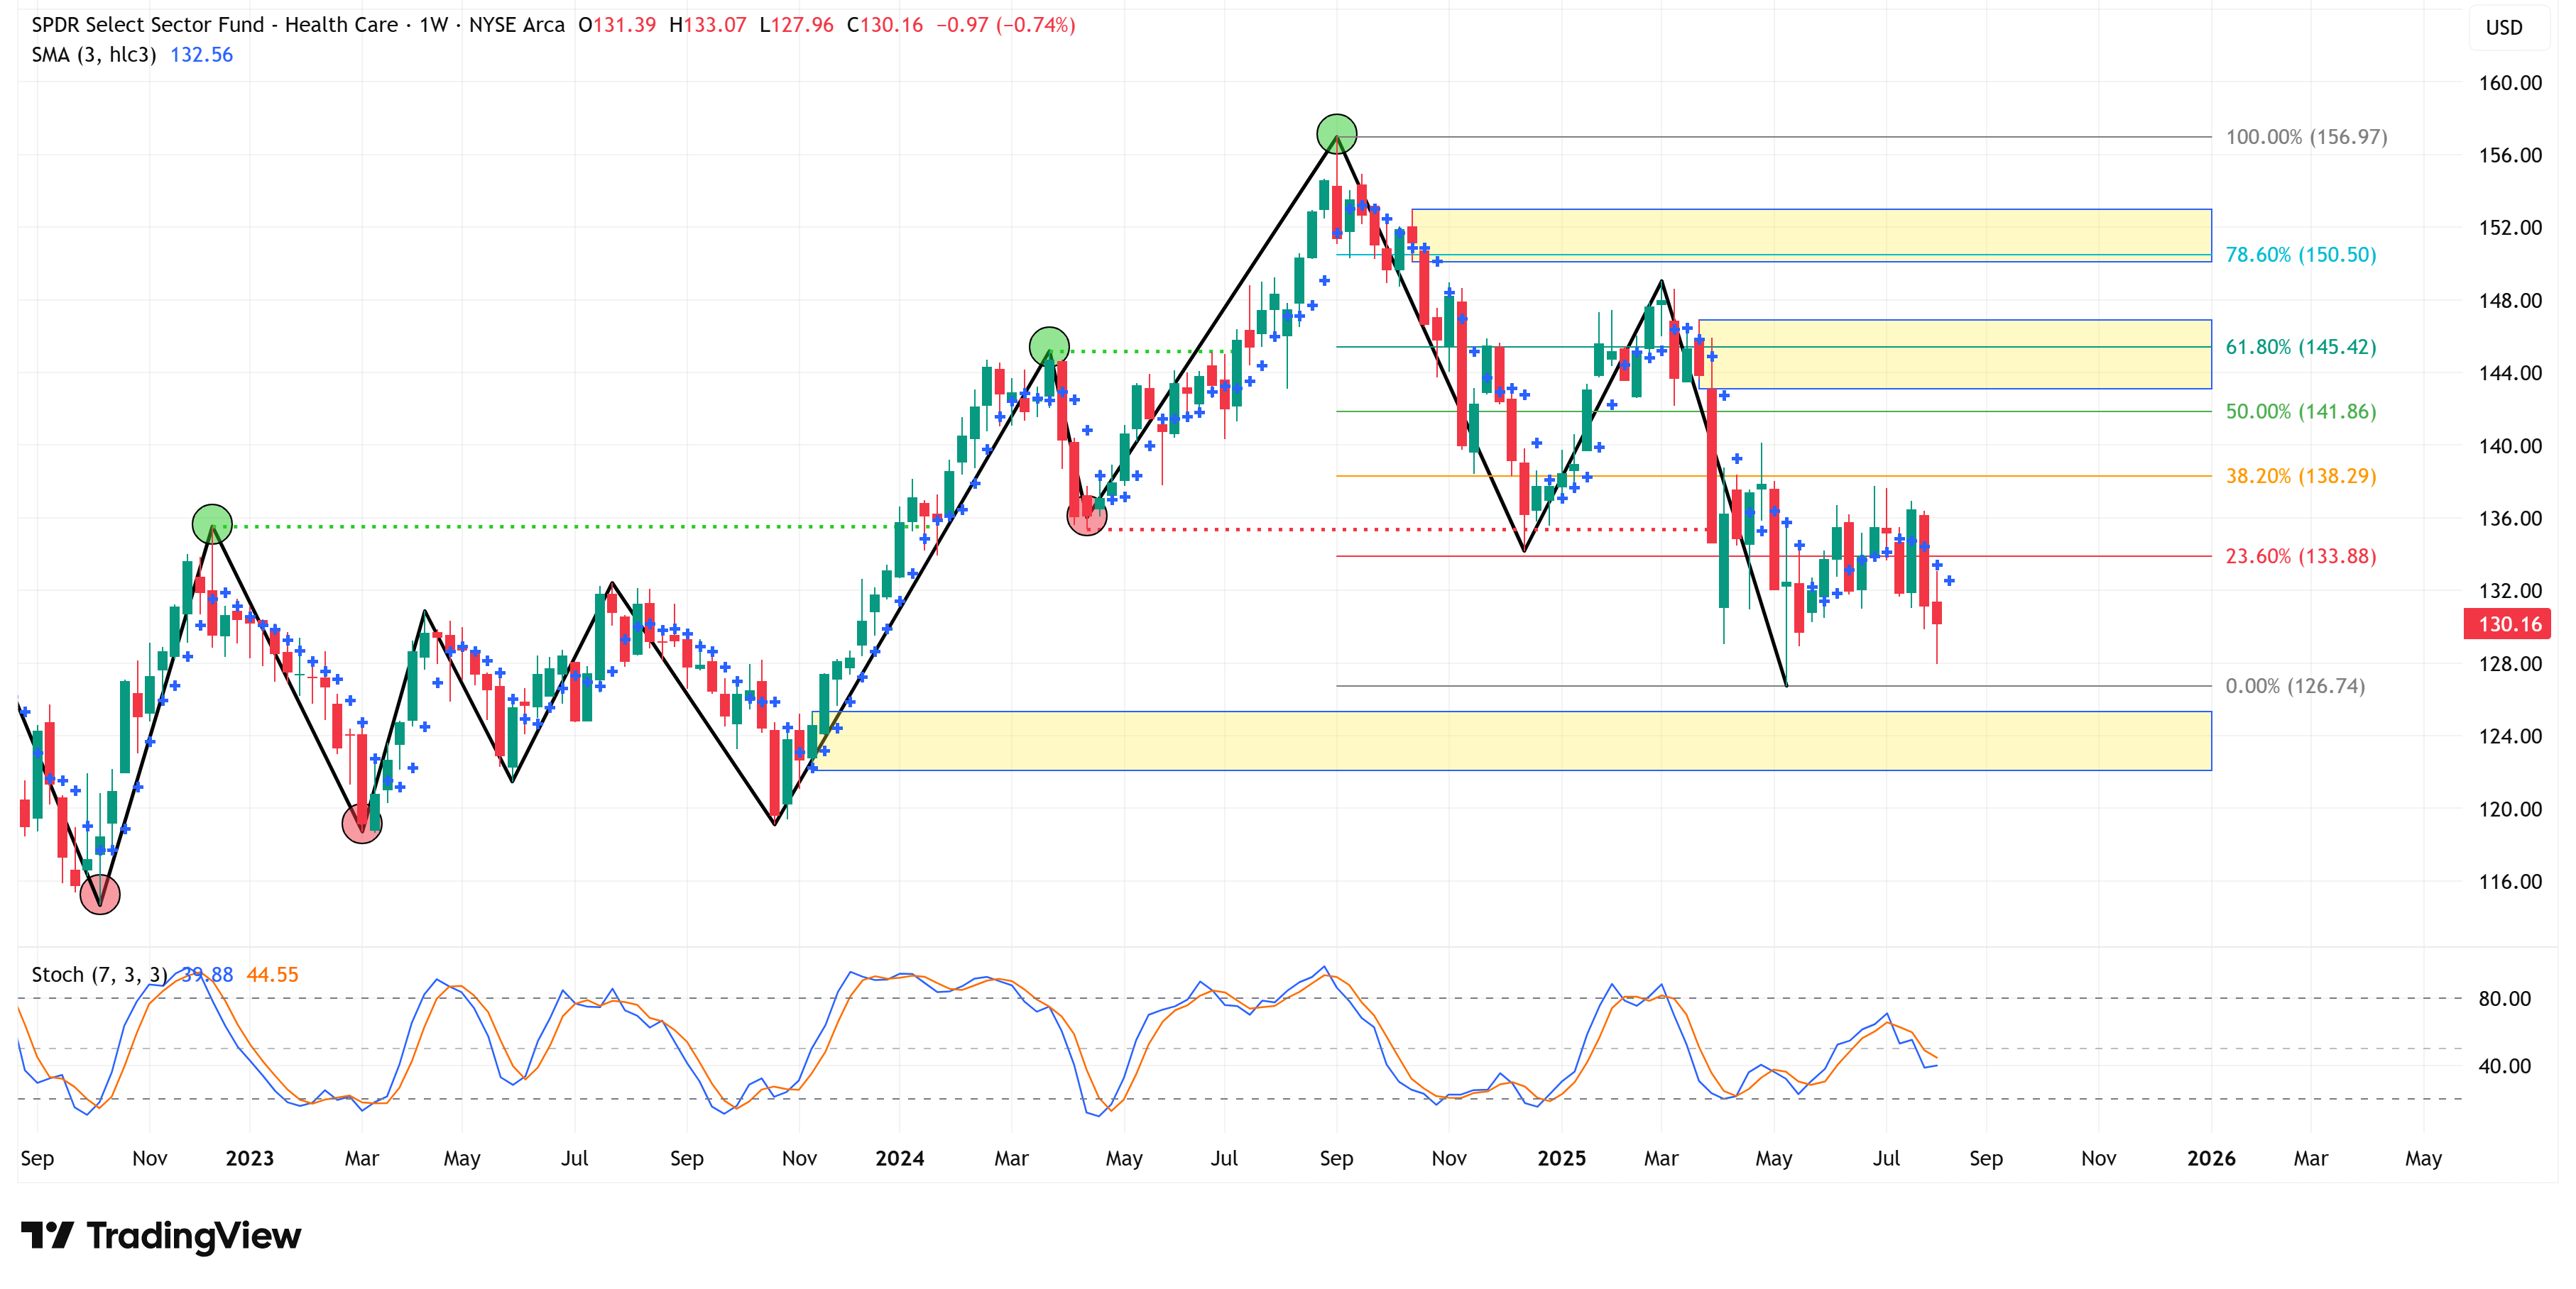Screen dimensions: 2576x1289
Task: Click the 38.20% (138.29) Fibonacci label
Action: [2300, 475]
